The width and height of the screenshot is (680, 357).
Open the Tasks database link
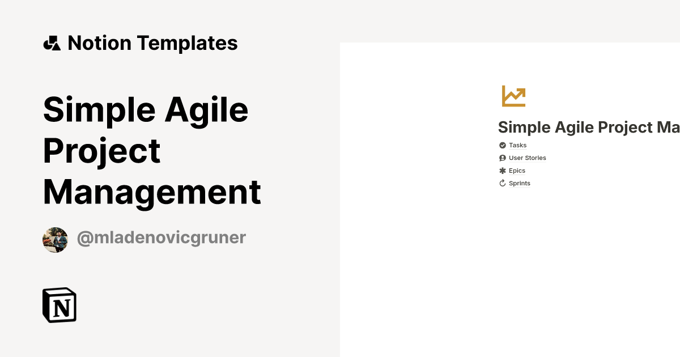[517, 144]
